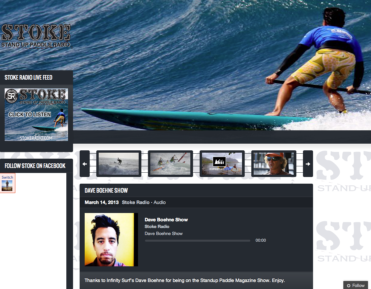Click the Stoke Radio Live Feed heading
Image resolution: width=371 pixels, height=289 pixels.
[28, 77]
